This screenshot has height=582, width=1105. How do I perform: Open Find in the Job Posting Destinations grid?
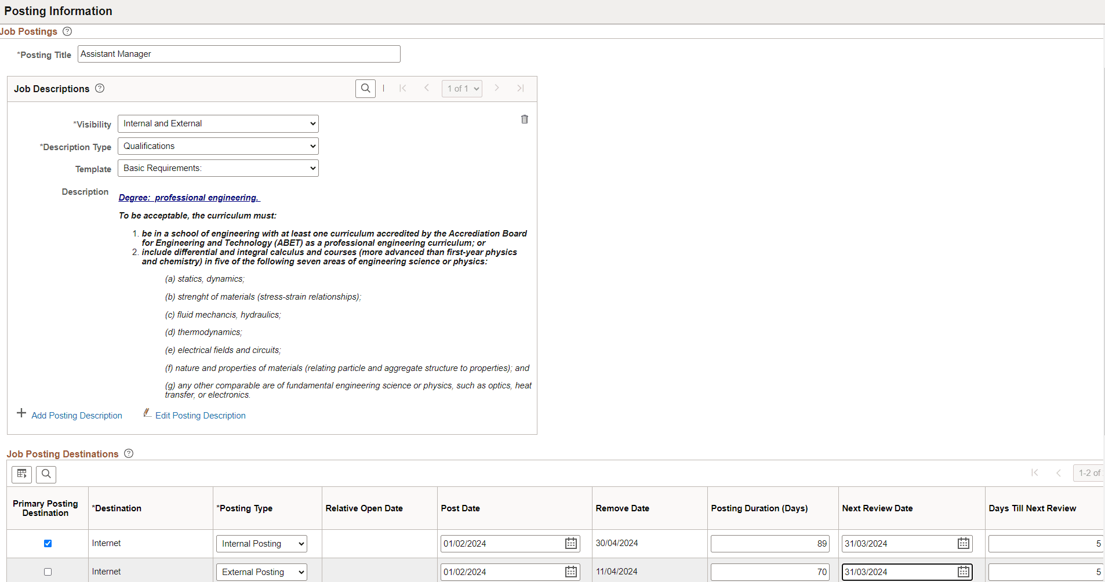point(45,474)
